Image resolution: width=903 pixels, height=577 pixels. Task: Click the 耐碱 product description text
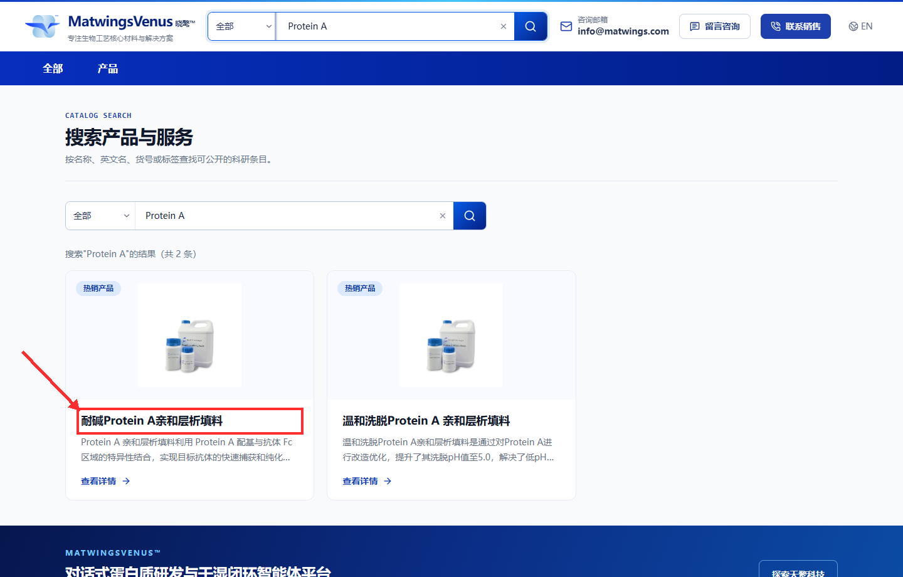tap(187, 450)
